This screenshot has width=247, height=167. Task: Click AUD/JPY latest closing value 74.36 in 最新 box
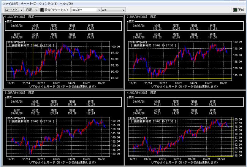point(212,105)
